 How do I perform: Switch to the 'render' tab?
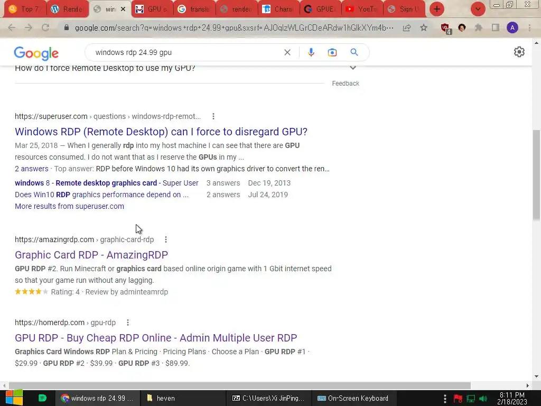point(236,10)
